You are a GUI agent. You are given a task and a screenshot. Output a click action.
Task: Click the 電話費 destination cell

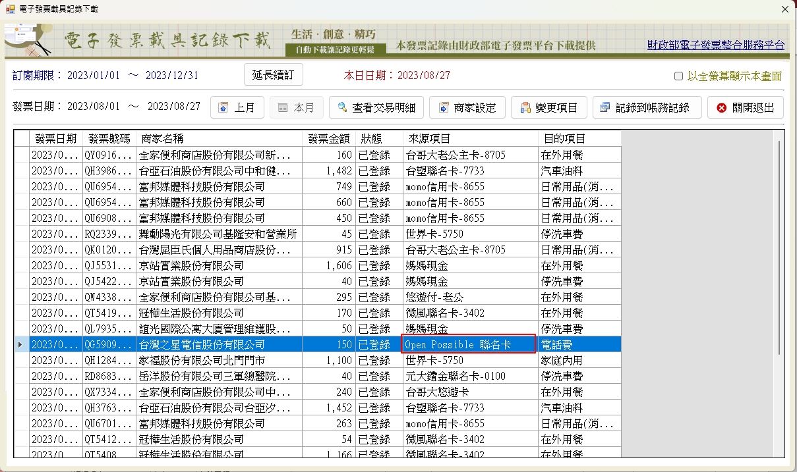pyautogui.click(x=579, y=344)
